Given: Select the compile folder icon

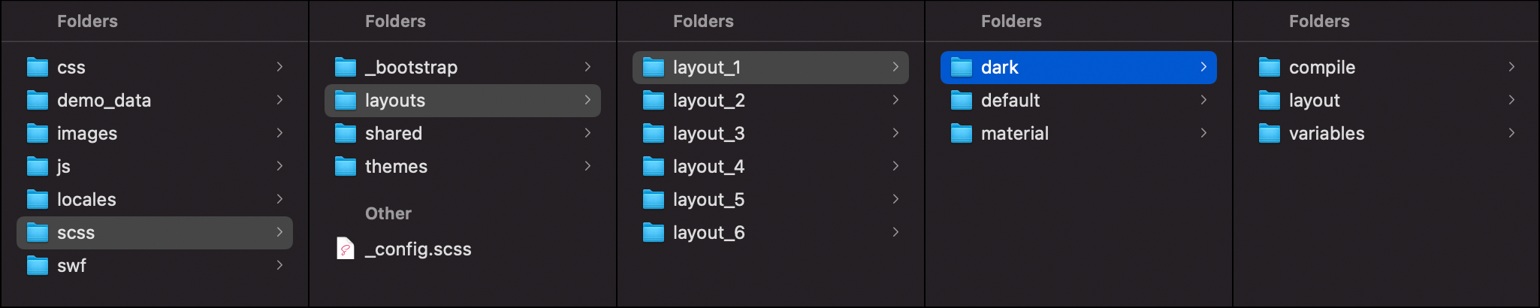Looking at the screenshot, I should point(1270,68).
